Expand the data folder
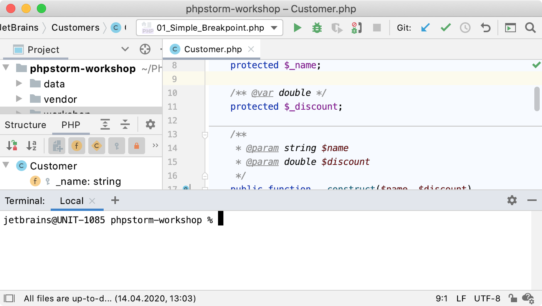This screenshot has height=306, width=542. (x=19, y=84)
